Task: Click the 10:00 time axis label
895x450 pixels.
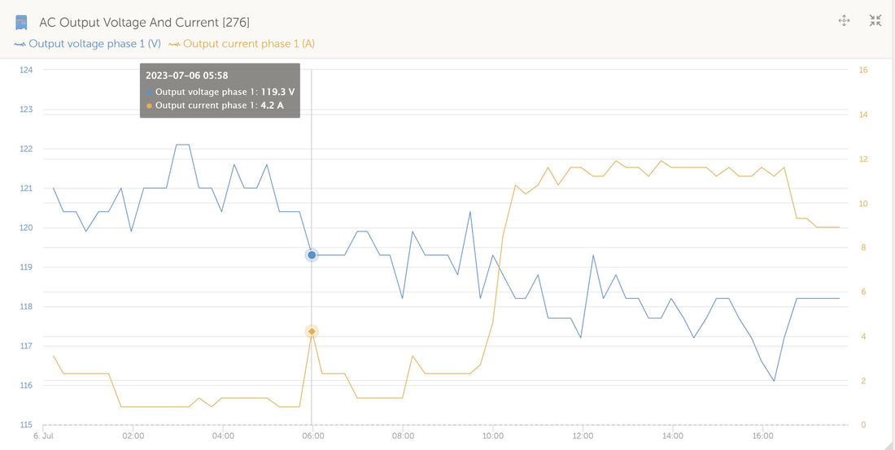Action: coord(493,435)
